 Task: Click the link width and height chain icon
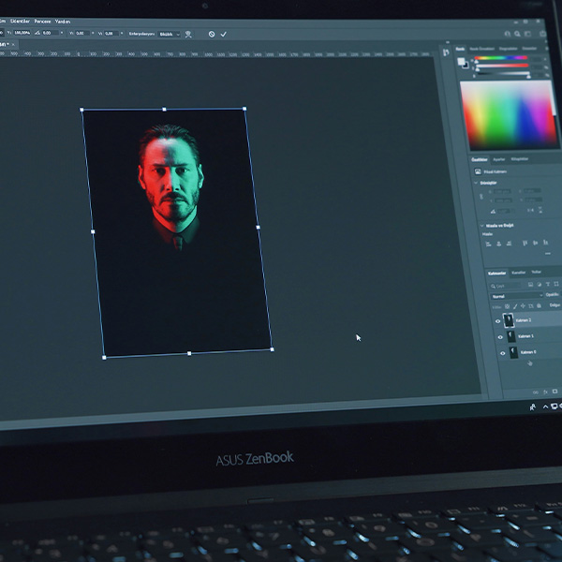481,197
